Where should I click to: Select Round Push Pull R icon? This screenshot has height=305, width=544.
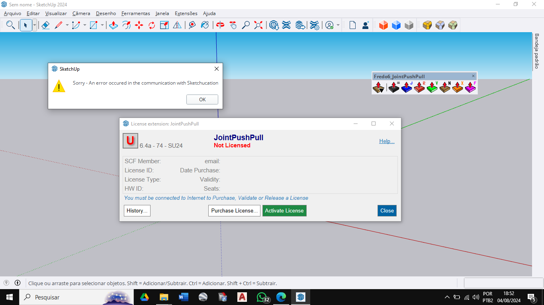[x=419, y=87]
